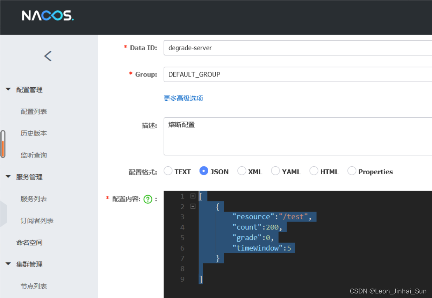The width and height of the screenshot is (432, 298).
Task: Select JSON config format
Action: (204, 171)
